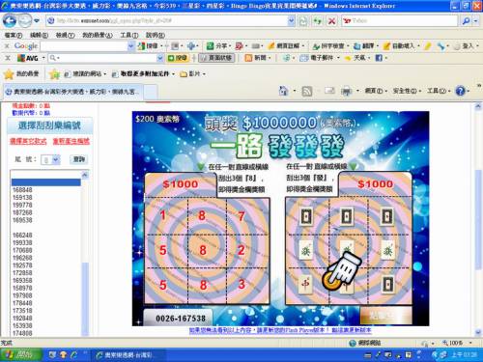The image size is (483, 362).
Task: Click the Facebook icon in AVG toolbar
Action: [379, 58]
